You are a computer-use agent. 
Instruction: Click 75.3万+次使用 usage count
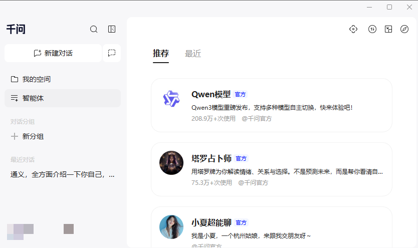[212, 183]
